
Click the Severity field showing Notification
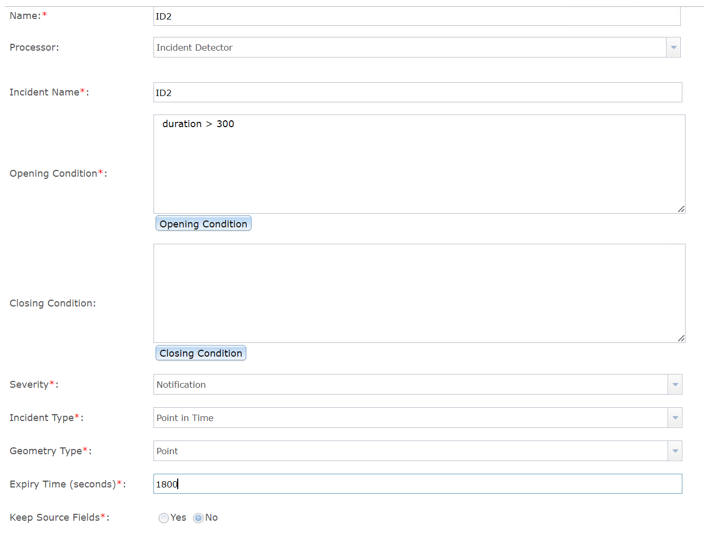369,384
